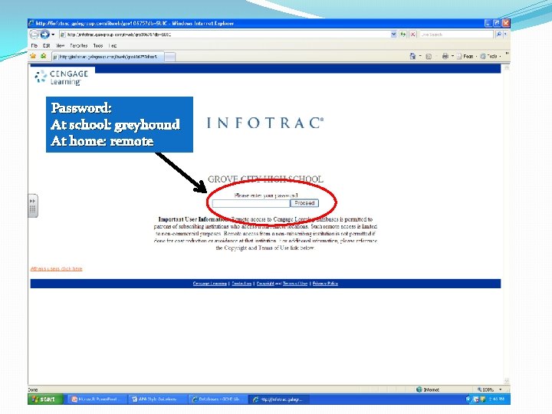Click the red Stop loading icon
Image resolution: width=552 pixels, height=414 pixels.
point(412,34)
